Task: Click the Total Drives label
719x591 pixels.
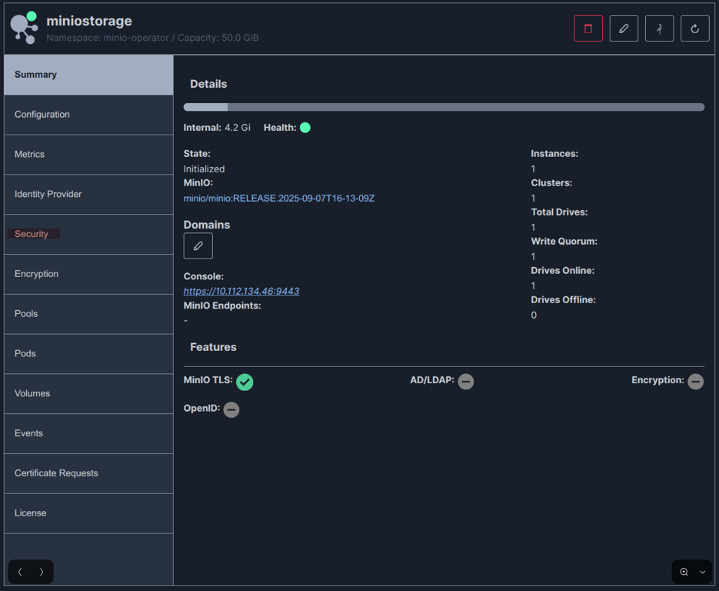Action: click(559, 212)
